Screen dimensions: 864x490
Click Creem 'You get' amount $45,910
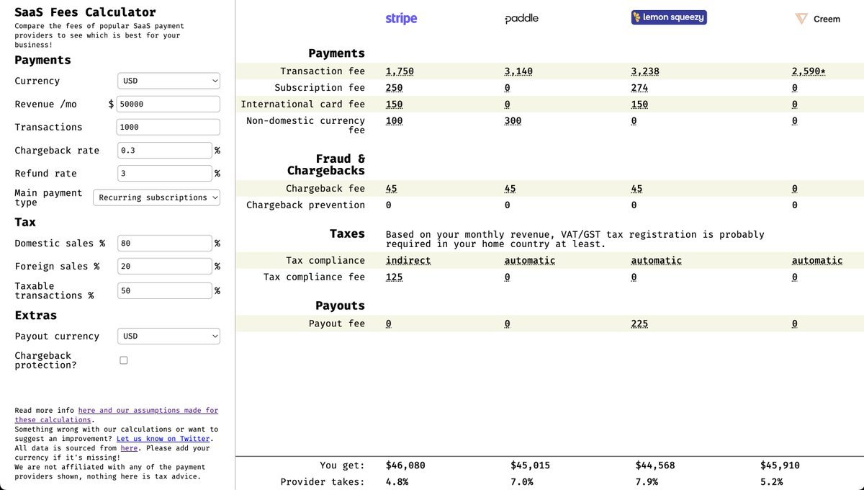[x=780, y=465]
